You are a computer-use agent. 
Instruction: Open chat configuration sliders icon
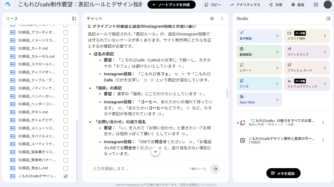click(x=212, y=19)
